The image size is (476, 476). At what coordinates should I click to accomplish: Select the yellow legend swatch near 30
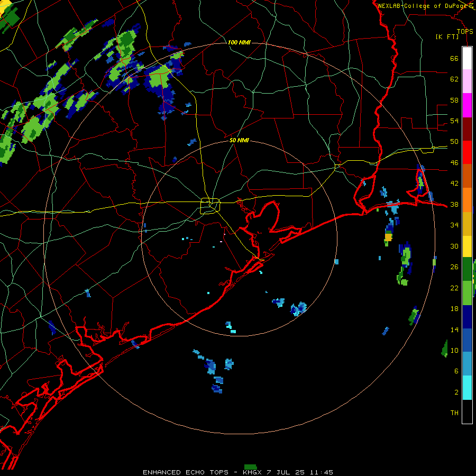pyautogui.click(x=467, y=246)
